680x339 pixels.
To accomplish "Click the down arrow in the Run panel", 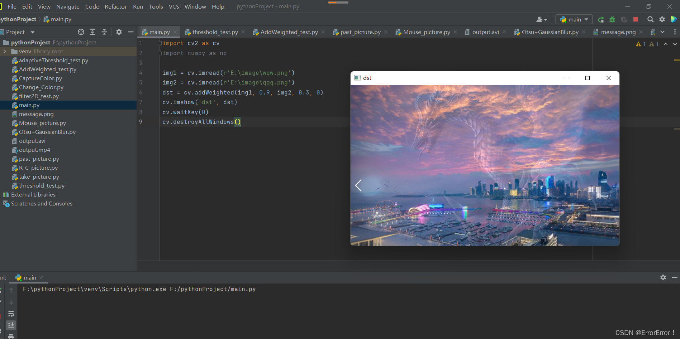I will [11, 302].
